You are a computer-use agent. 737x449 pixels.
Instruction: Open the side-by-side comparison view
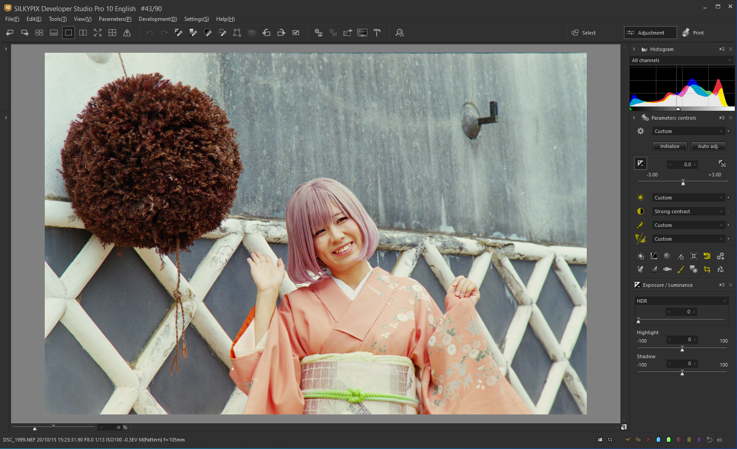point(83,33)
